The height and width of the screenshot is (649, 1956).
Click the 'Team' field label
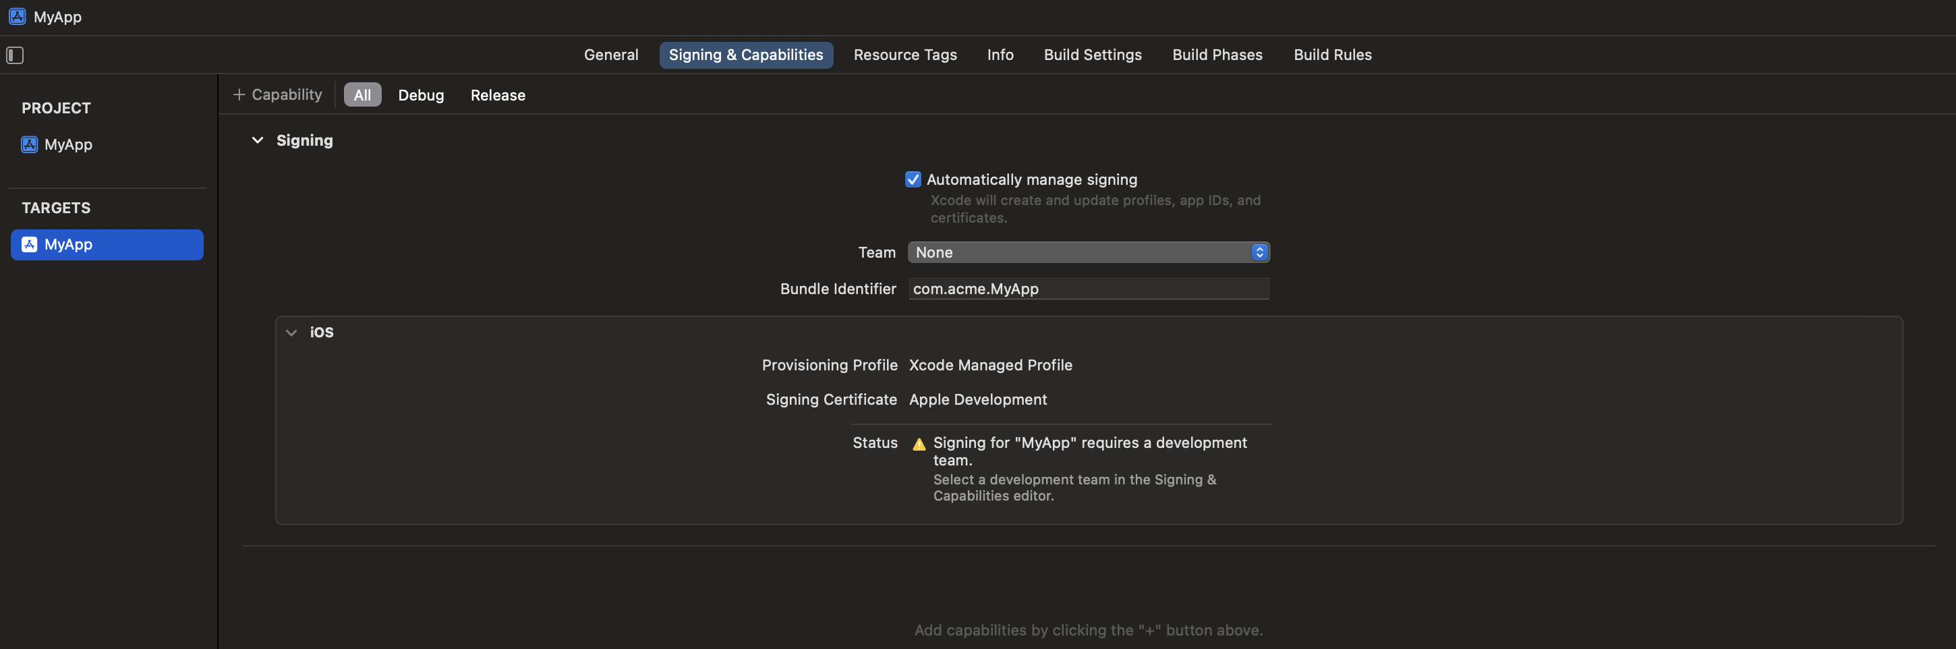coord(876,252)
